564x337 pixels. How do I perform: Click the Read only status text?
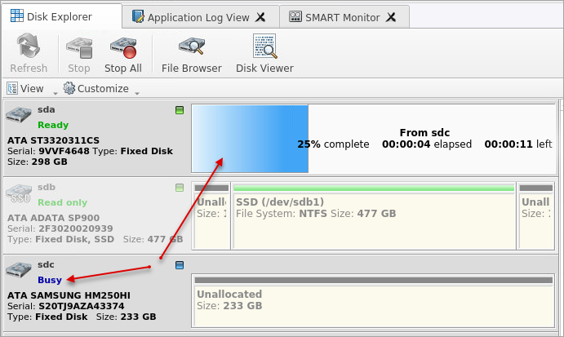point(63,202)
